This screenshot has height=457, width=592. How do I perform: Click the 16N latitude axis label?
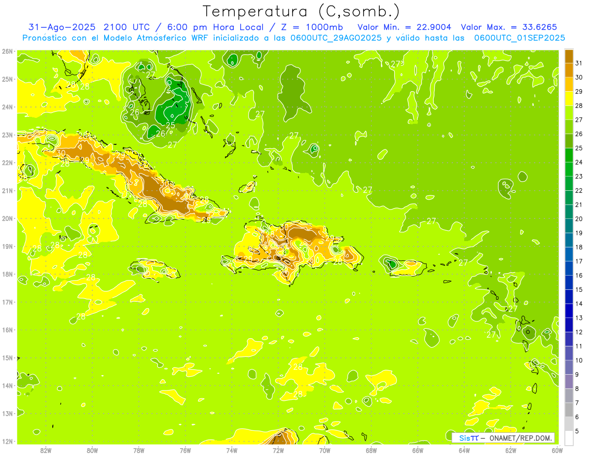(x=7, y=330)
